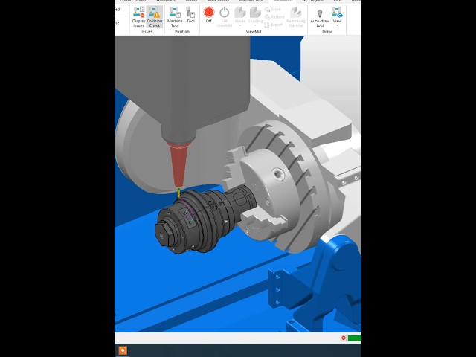Open the Draw View dropdown
Viewport: 476px width, 357px height.
tap(337, 16)
